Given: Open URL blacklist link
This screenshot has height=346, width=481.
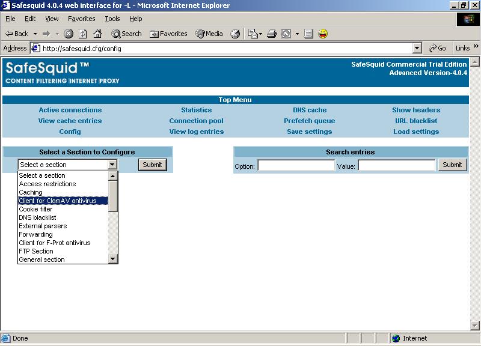Looking at the screenshot, I should [416, 121].
